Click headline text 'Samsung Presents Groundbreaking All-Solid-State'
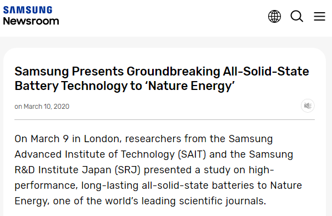332x216 pixels. coord(162,71)
